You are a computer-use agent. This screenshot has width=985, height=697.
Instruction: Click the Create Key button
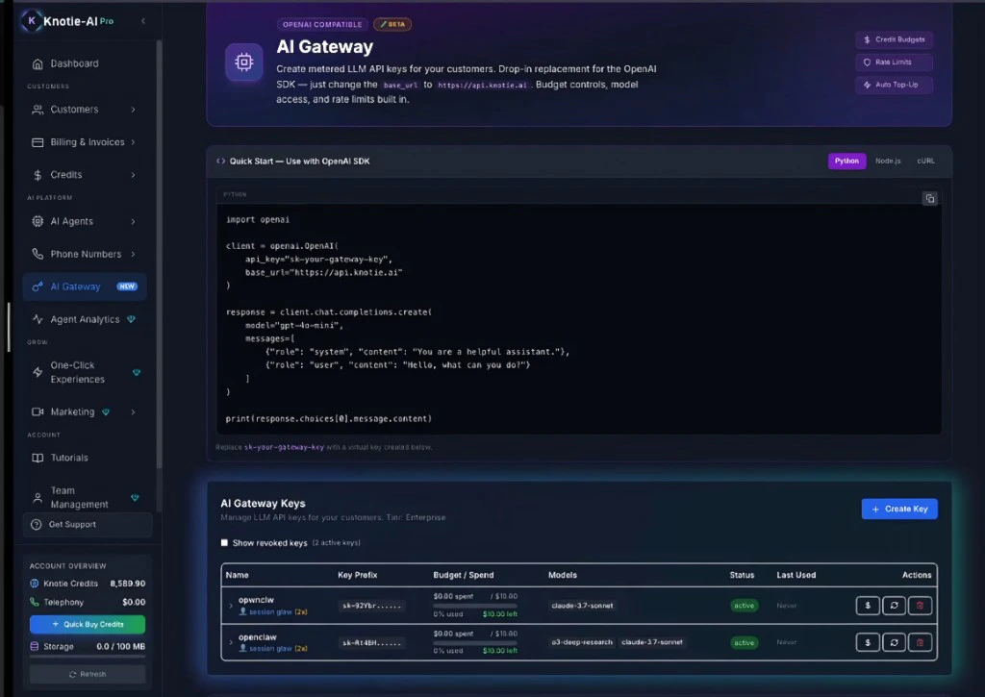[x=898, y=509]
